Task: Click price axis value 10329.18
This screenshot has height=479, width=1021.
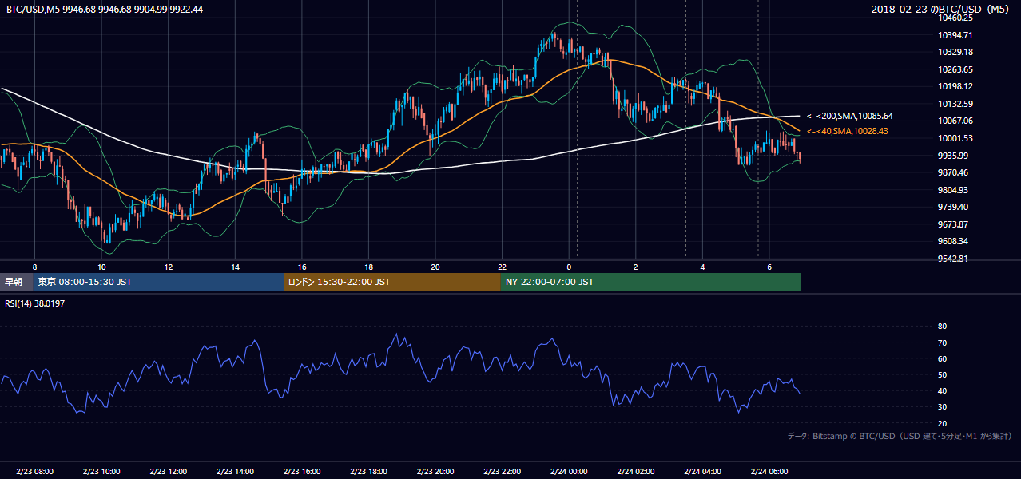Action: pyautogui.click(x=955, y=52)
